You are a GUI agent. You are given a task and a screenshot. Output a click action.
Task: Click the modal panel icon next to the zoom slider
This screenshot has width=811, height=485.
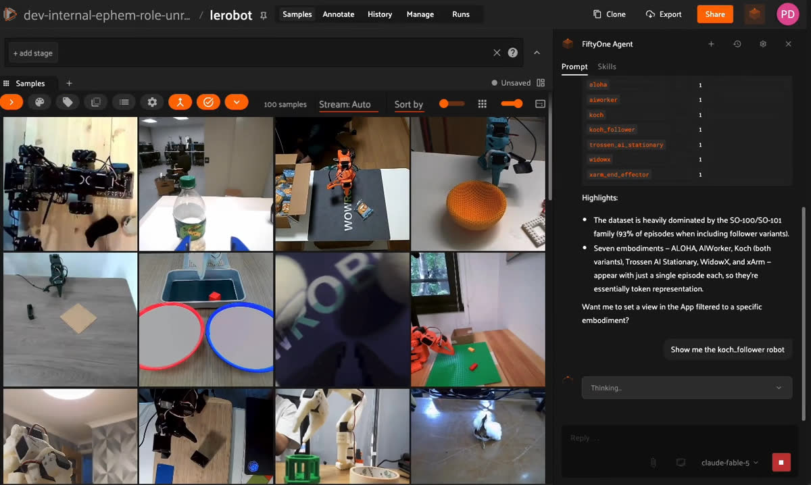pyautogui.click(x=540, y=103)
